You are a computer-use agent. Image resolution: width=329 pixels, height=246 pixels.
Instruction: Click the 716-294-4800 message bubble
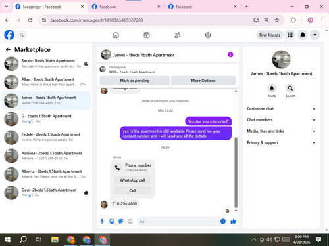click(124, 203)
